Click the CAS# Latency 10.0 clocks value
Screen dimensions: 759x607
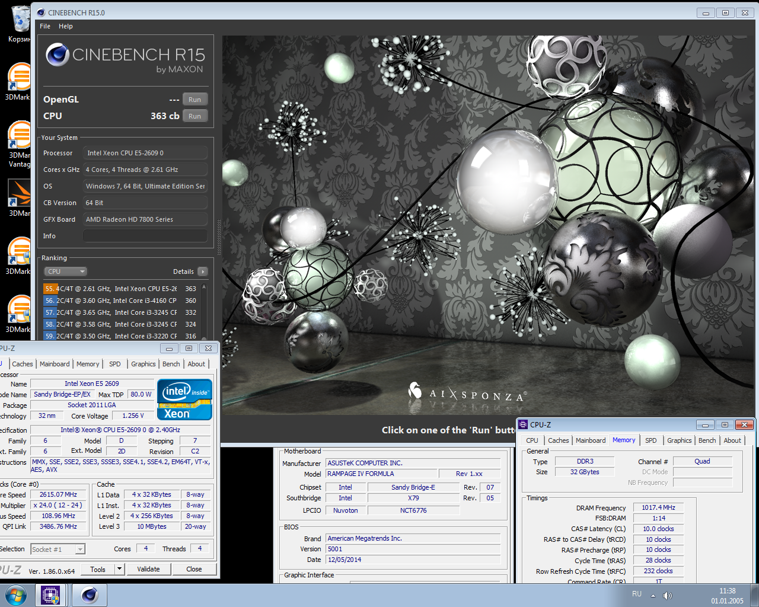[658, 529]
